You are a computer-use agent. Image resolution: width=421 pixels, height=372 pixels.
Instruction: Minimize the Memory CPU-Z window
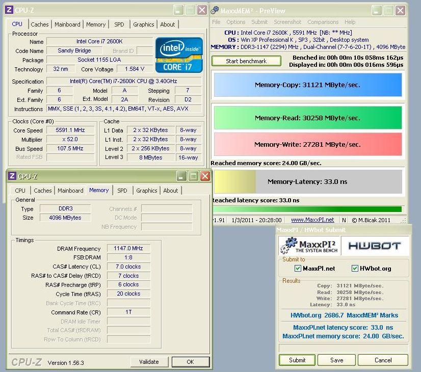tap(182, 176)
